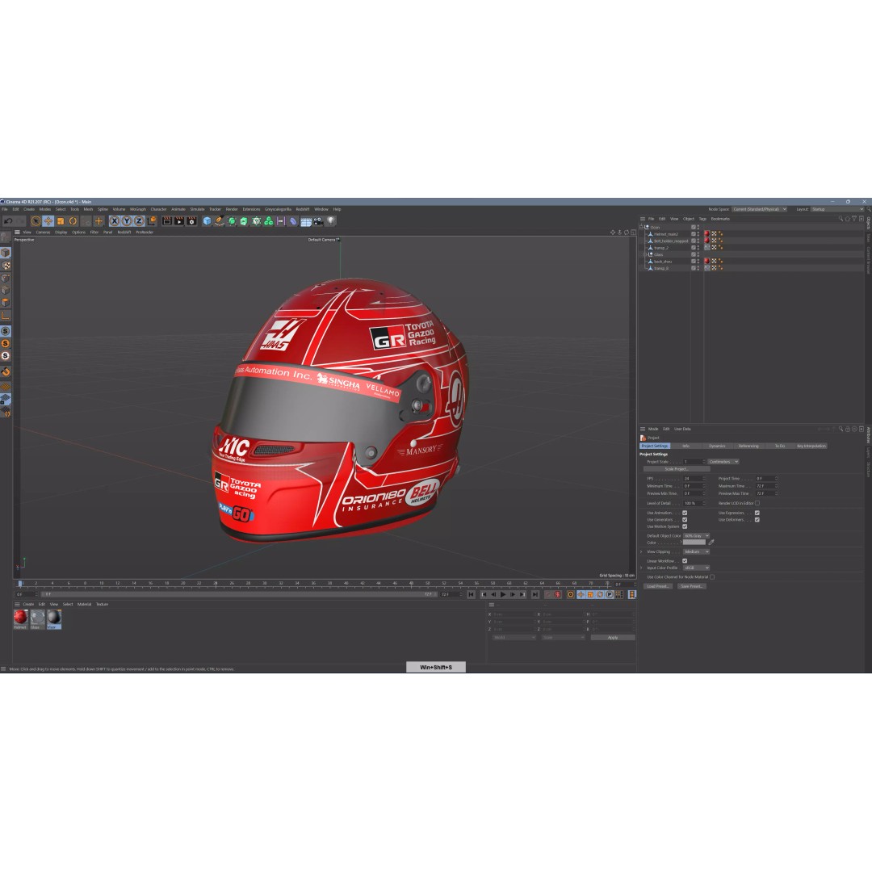
Task: Click the Scale Project button
Action: (x=677, y=469)
